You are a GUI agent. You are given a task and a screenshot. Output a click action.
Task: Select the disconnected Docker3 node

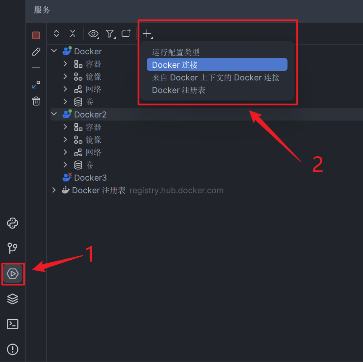coord(90,178)
